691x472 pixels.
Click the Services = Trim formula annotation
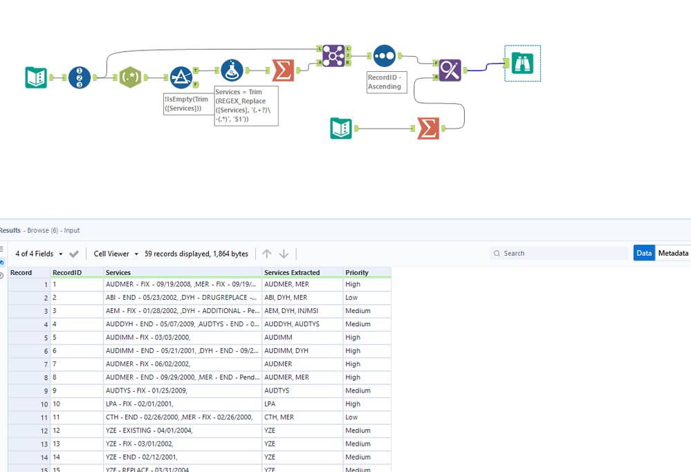pos(246,106)
